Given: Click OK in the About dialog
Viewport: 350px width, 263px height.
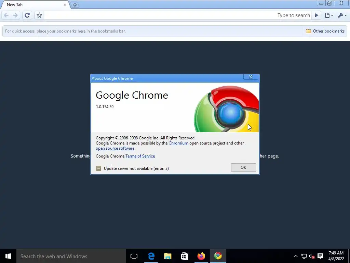Looking at the screenshot, I should click(x=243, y=167).
